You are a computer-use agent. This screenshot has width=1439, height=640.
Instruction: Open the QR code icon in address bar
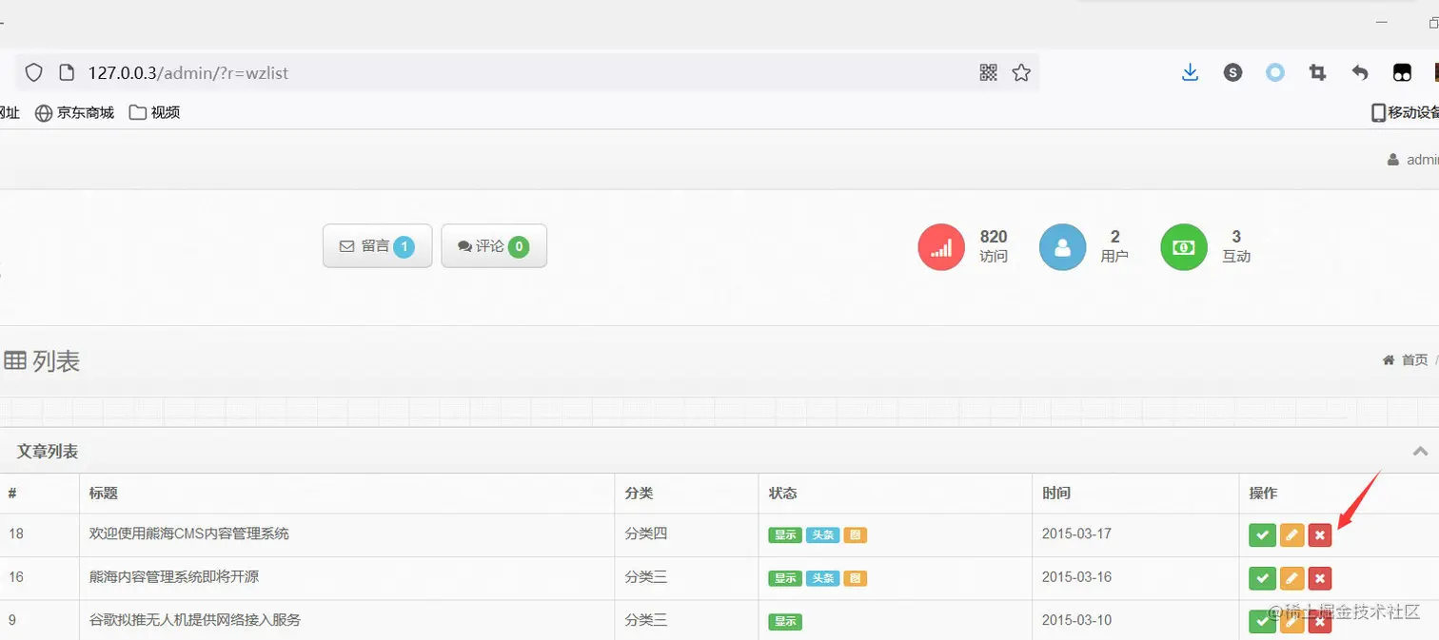click(x=989, y=72)
